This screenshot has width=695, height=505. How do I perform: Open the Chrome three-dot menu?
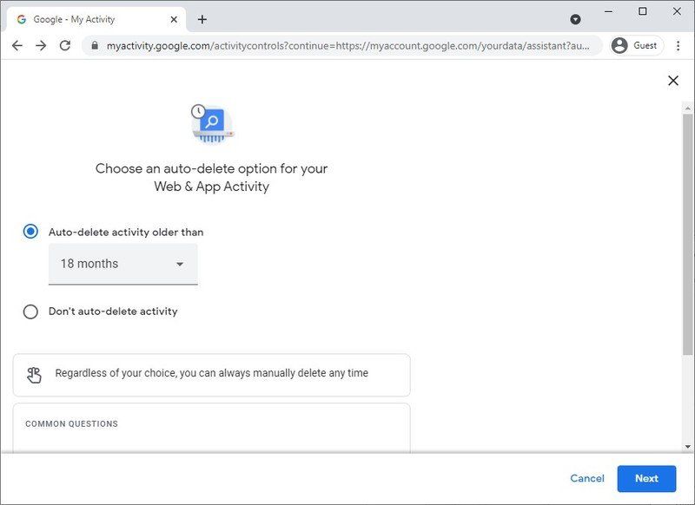(678, 46)
